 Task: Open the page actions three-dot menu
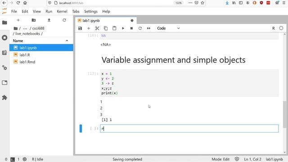(x=190, y=3)
